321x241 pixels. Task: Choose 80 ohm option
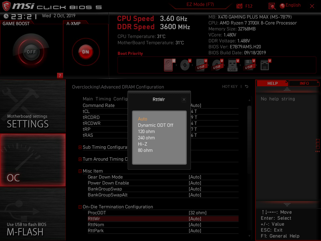pyautogui.click(x=145, y=150)
